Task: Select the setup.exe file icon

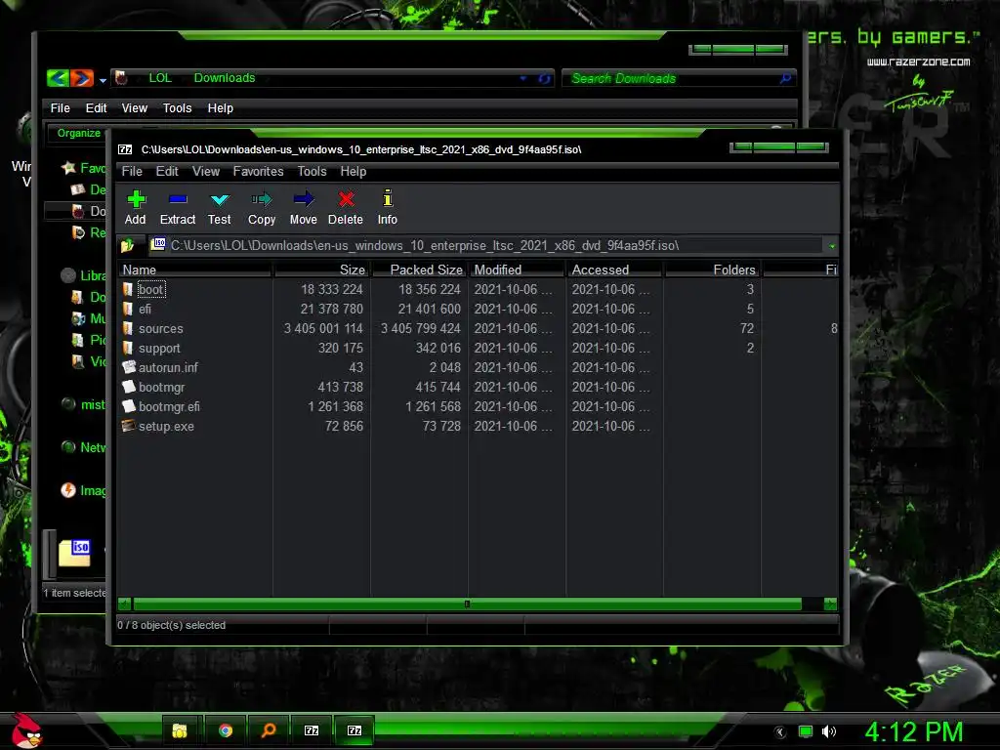Action: tap(129, 426)
